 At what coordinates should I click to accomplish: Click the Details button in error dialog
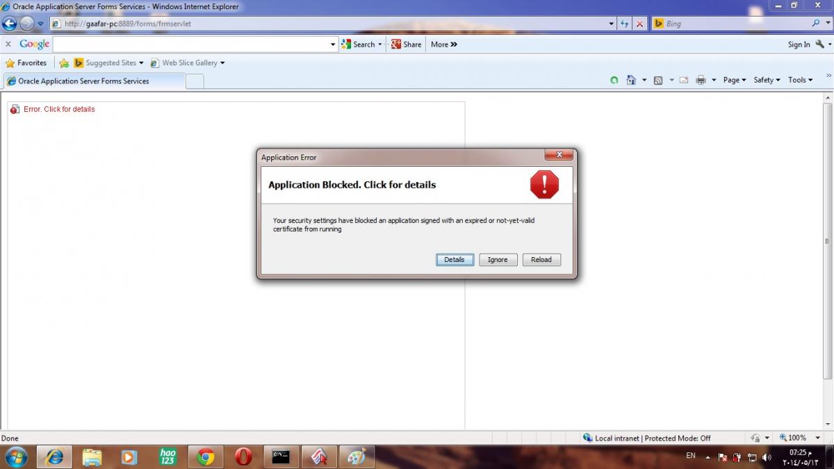pyautogui.click(x=455, y=260)
